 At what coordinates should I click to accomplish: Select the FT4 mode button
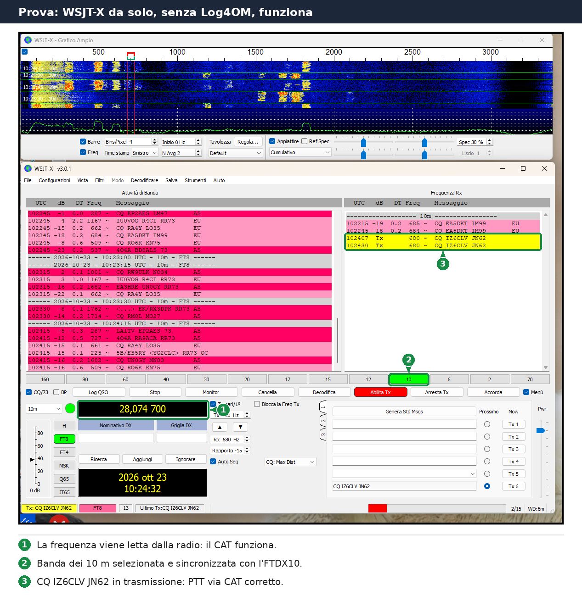point(64,452)
